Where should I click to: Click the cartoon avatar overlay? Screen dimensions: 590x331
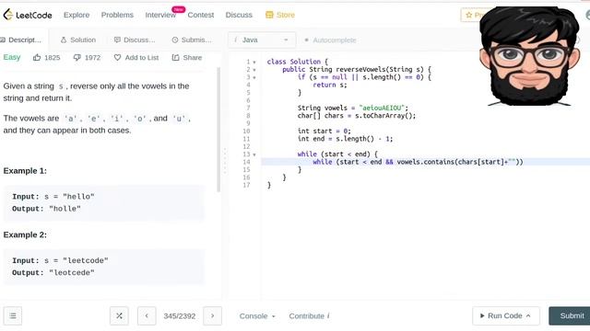529,56
